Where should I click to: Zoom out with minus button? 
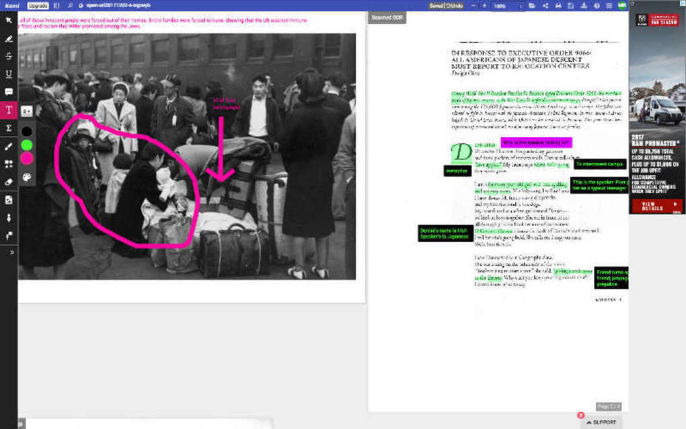pos(473,5)
